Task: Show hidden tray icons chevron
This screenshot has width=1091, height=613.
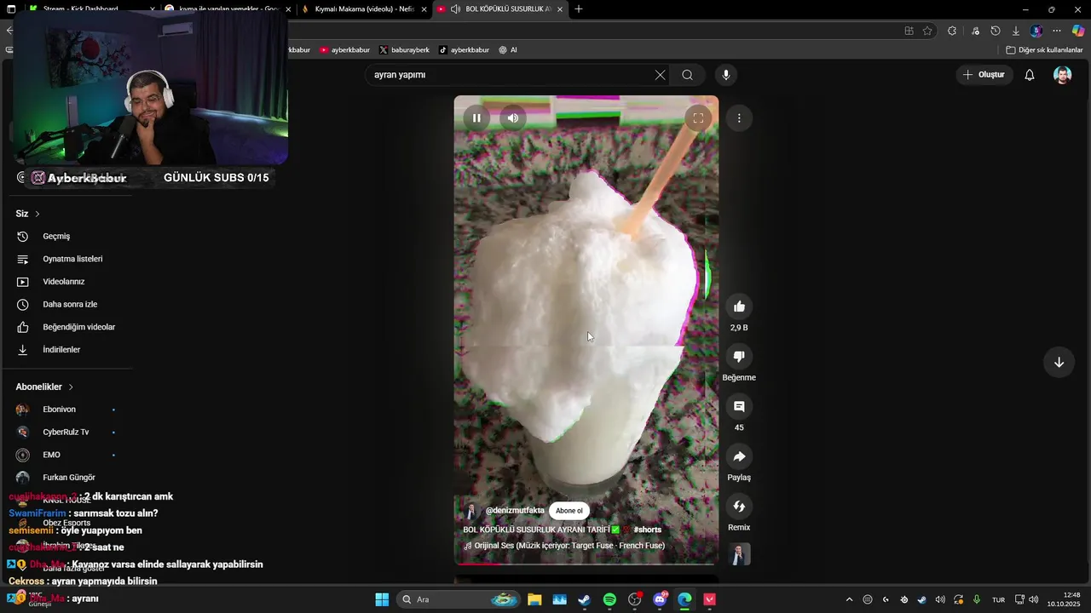Action: pyautogui.click(x=849, y=599)
